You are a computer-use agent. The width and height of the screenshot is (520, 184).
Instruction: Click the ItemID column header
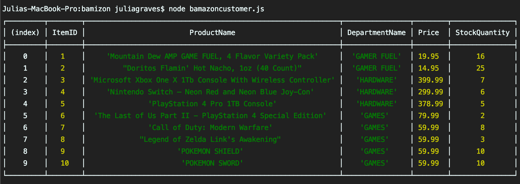click(65, 33)
